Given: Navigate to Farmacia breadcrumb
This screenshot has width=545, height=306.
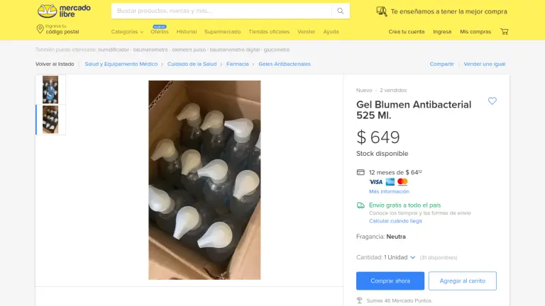Looking at the screenshot, I should (238, 64).
